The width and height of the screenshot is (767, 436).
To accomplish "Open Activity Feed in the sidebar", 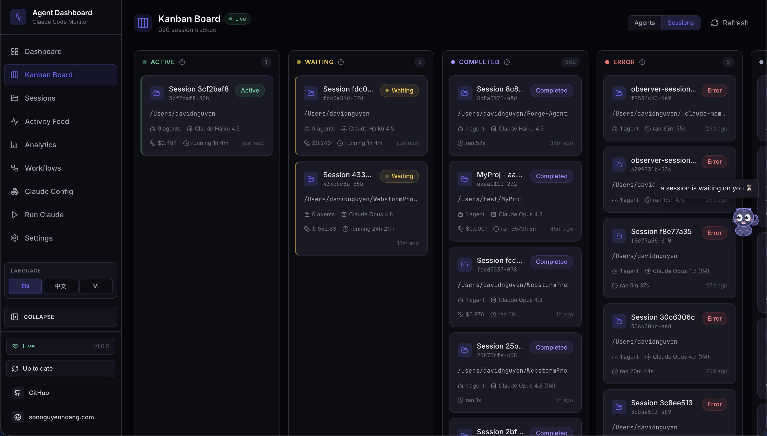I will (61, 122).
